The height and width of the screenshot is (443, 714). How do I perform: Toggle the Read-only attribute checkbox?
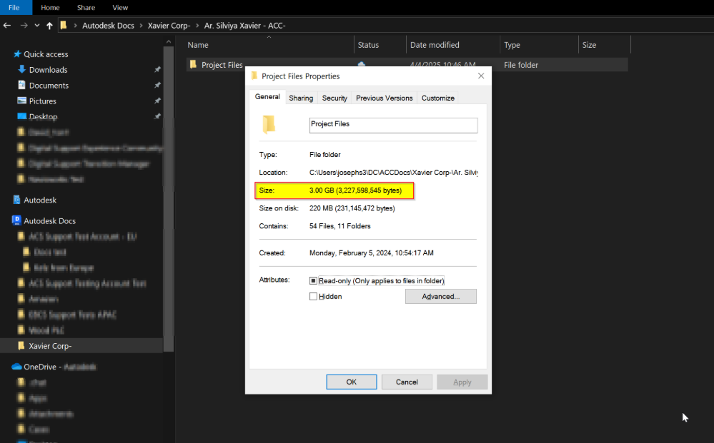pyautogui.click(x=313, y=280)
